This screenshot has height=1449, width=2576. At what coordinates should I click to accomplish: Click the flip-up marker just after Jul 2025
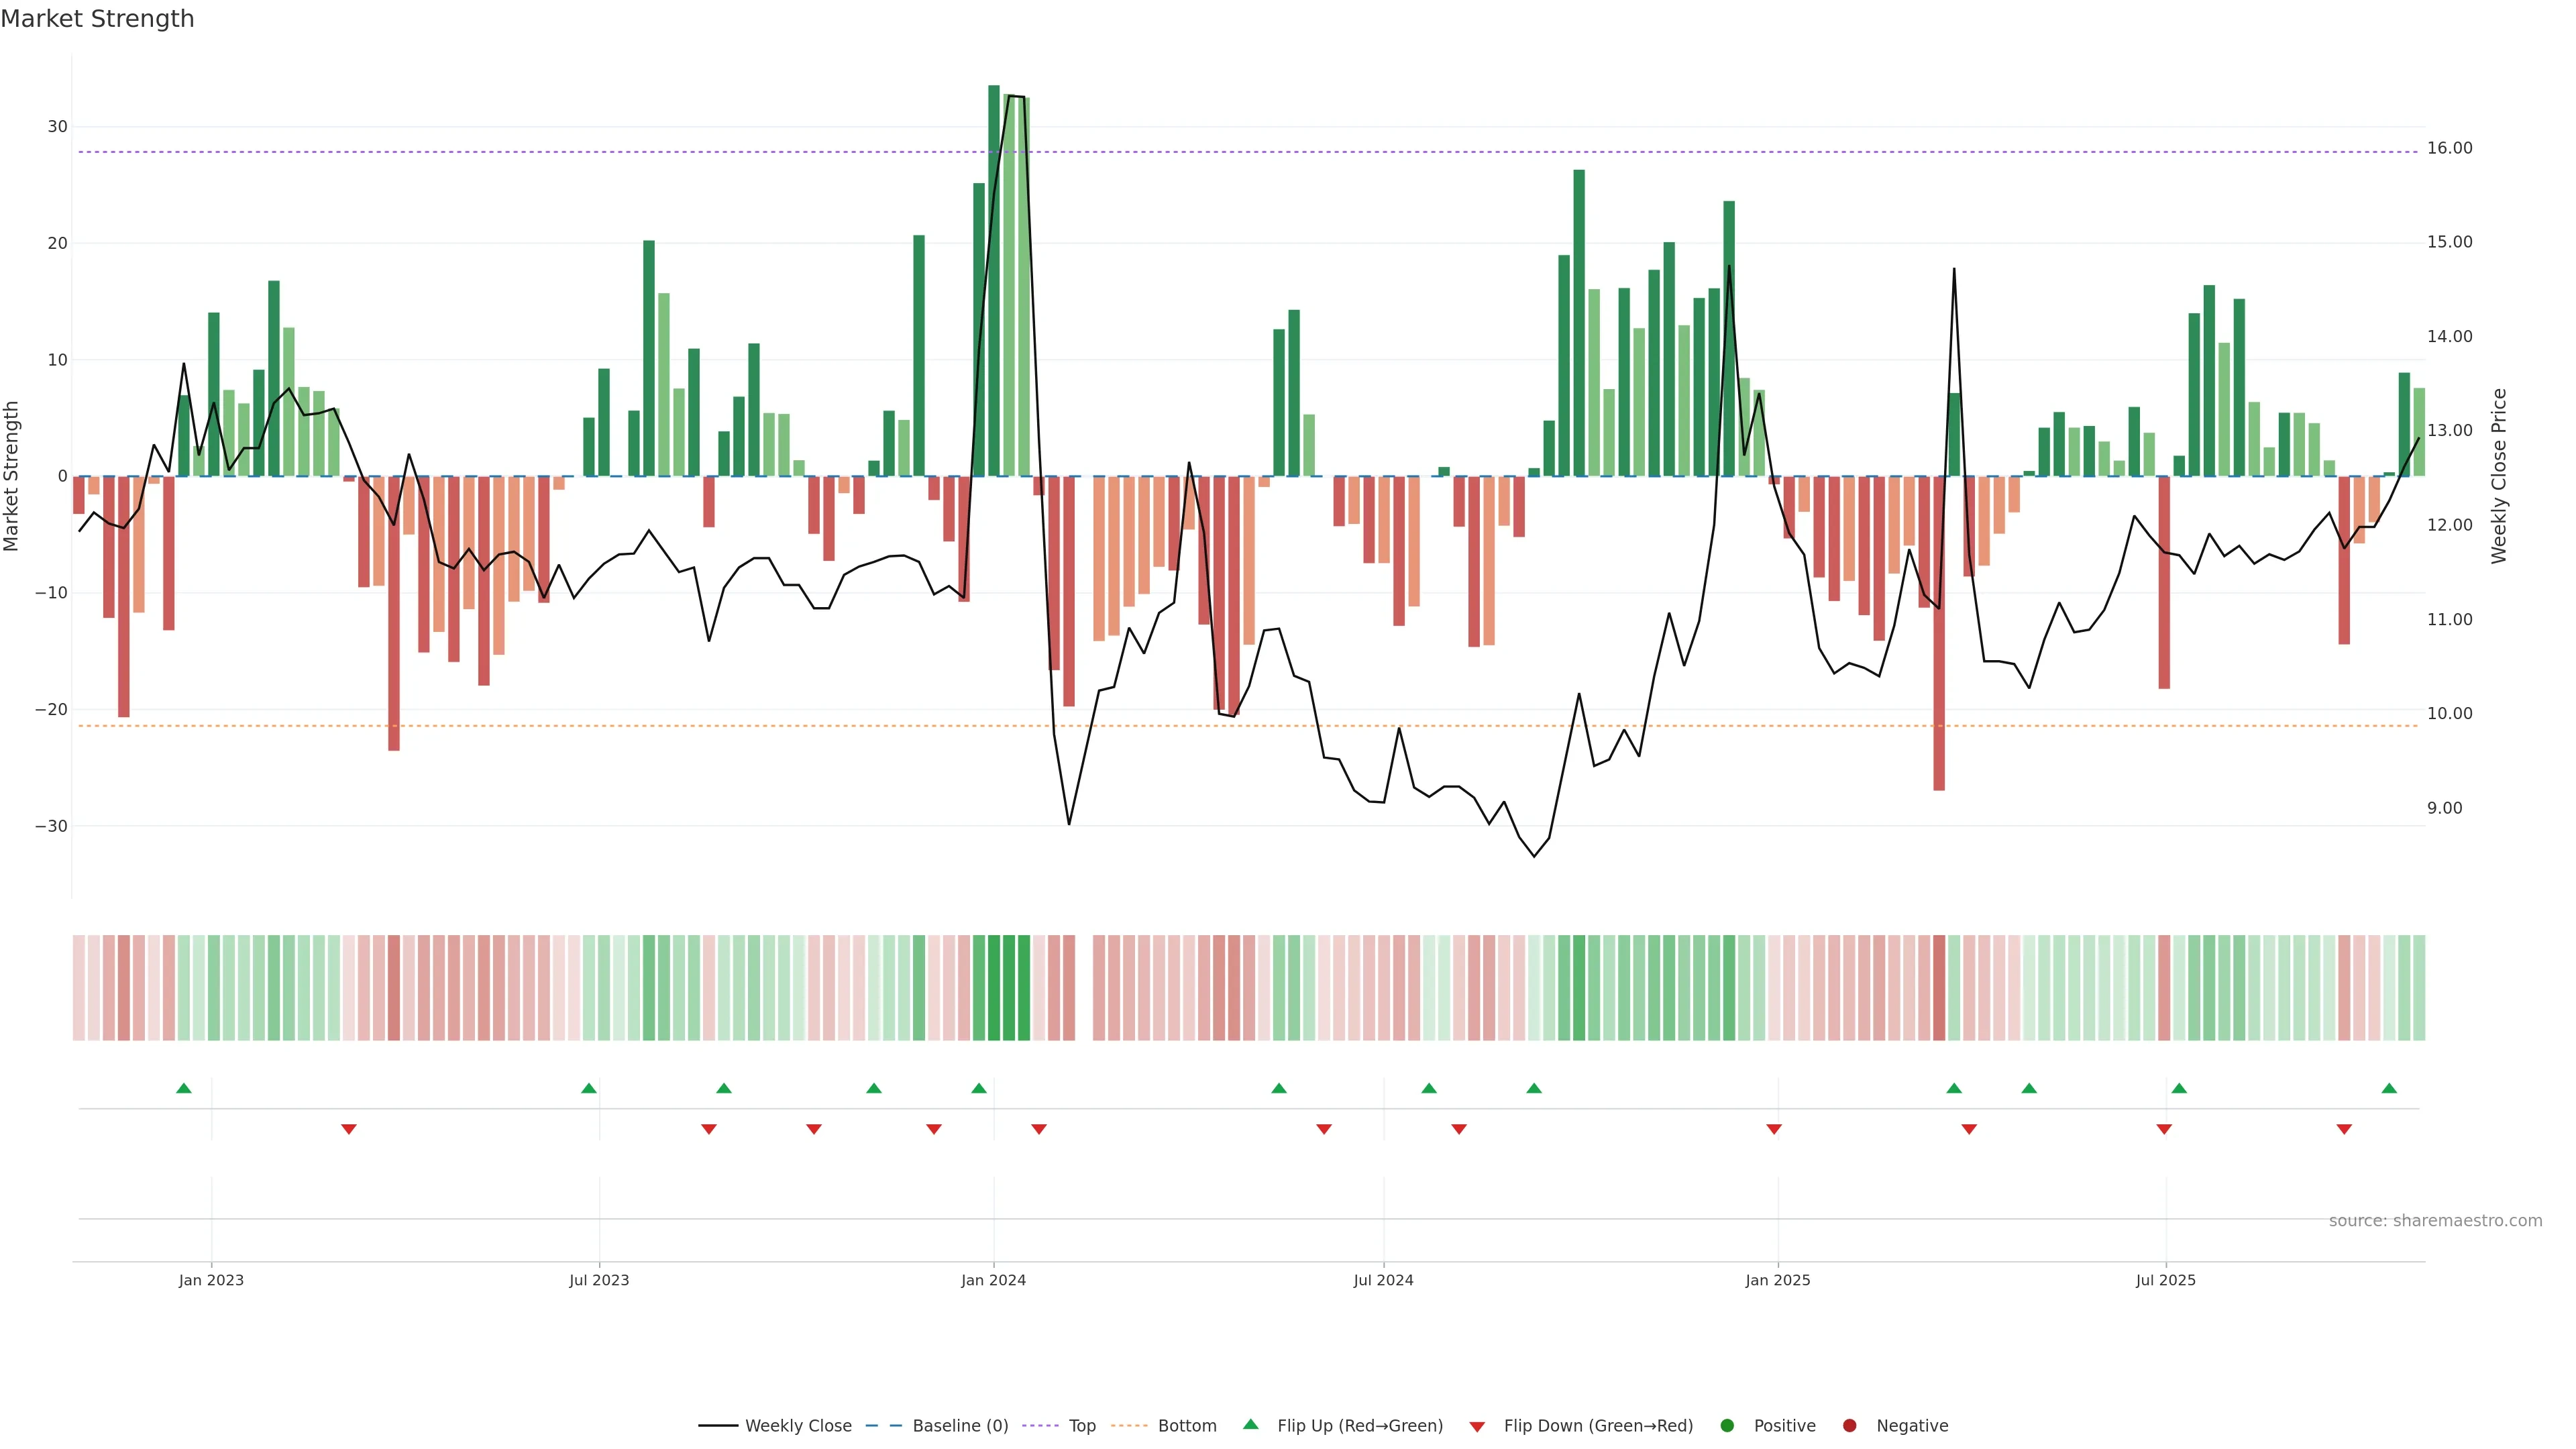tap(2179, 1088)
